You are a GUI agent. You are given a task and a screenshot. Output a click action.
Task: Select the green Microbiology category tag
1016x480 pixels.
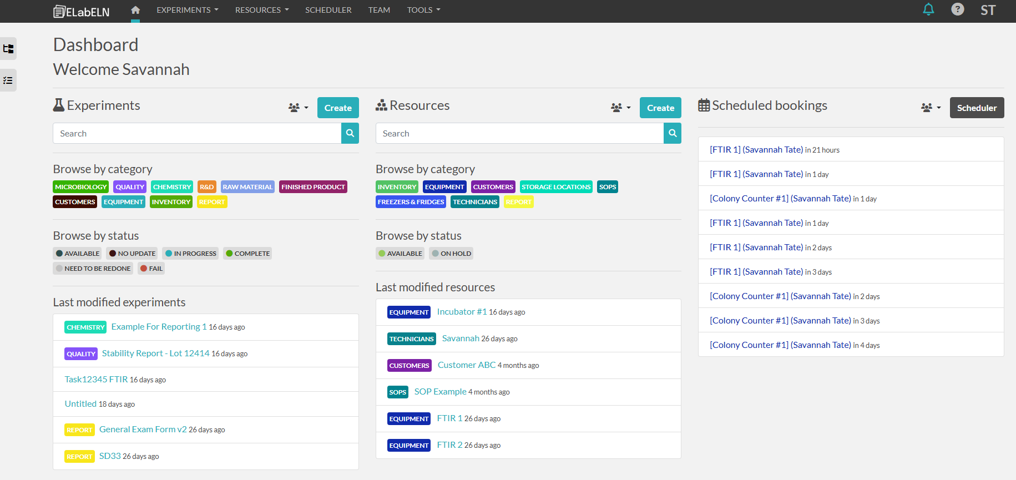pyautogui.click(x=80, y=187)
